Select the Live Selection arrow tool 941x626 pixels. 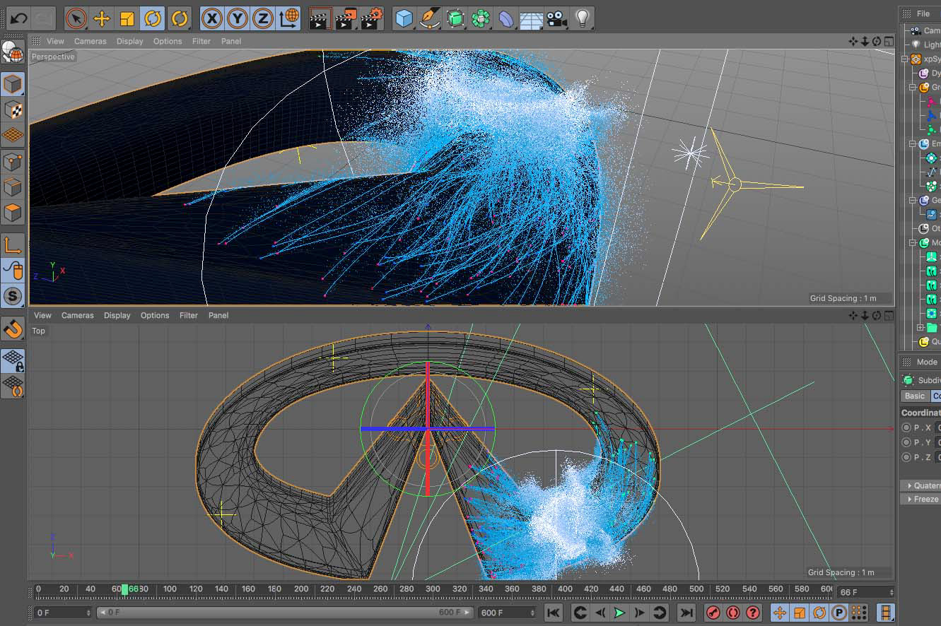[76, 18]
